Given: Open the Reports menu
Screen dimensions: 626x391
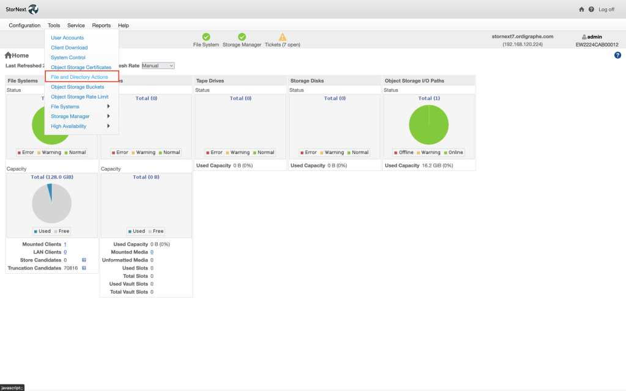Looking at the screenshot, I should [101, 25].
